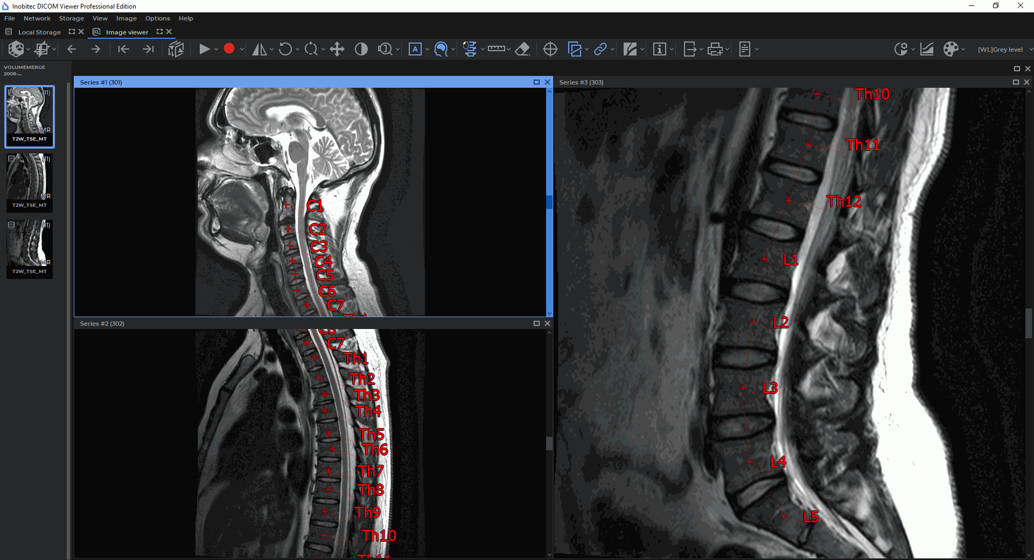Image resolution: width=1034 pixels, height=560 pixels.
Task: Expand the rotate tool dropdown arrow
Action: [297, 50]
